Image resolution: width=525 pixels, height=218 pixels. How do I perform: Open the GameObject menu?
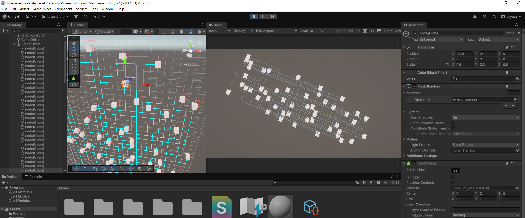[x=42, y=9]
